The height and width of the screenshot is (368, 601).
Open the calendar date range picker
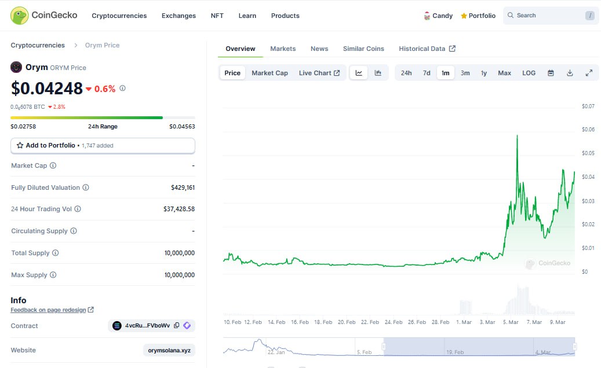[x=551, y=73]
